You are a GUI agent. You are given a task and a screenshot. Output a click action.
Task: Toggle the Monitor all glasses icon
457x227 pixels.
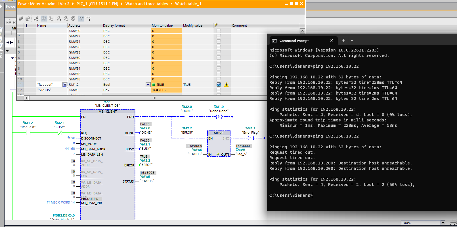81,19
